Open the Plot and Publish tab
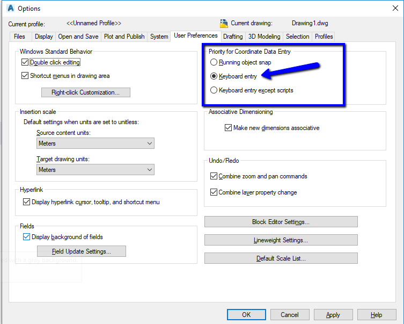 (x=124, y=37)
